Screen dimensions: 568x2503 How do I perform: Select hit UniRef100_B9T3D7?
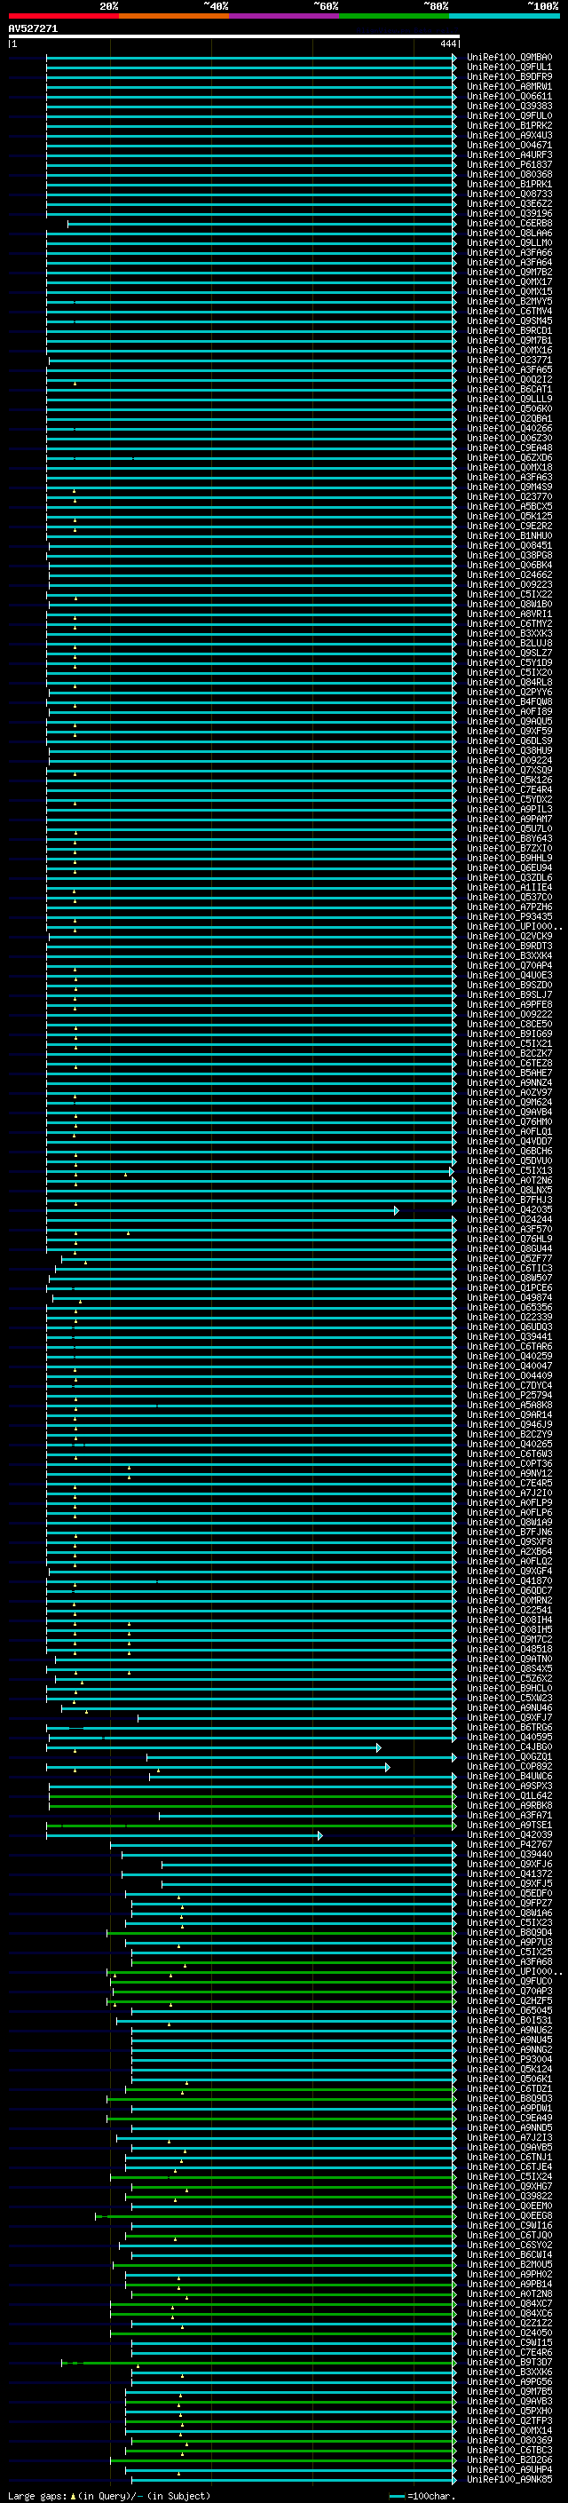(509, 2362)
